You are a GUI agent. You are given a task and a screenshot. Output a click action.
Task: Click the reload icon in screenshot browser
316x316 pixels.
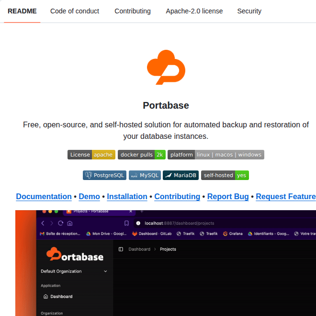click(60, 223)
